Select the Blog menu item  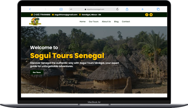(x=116, y=21)
